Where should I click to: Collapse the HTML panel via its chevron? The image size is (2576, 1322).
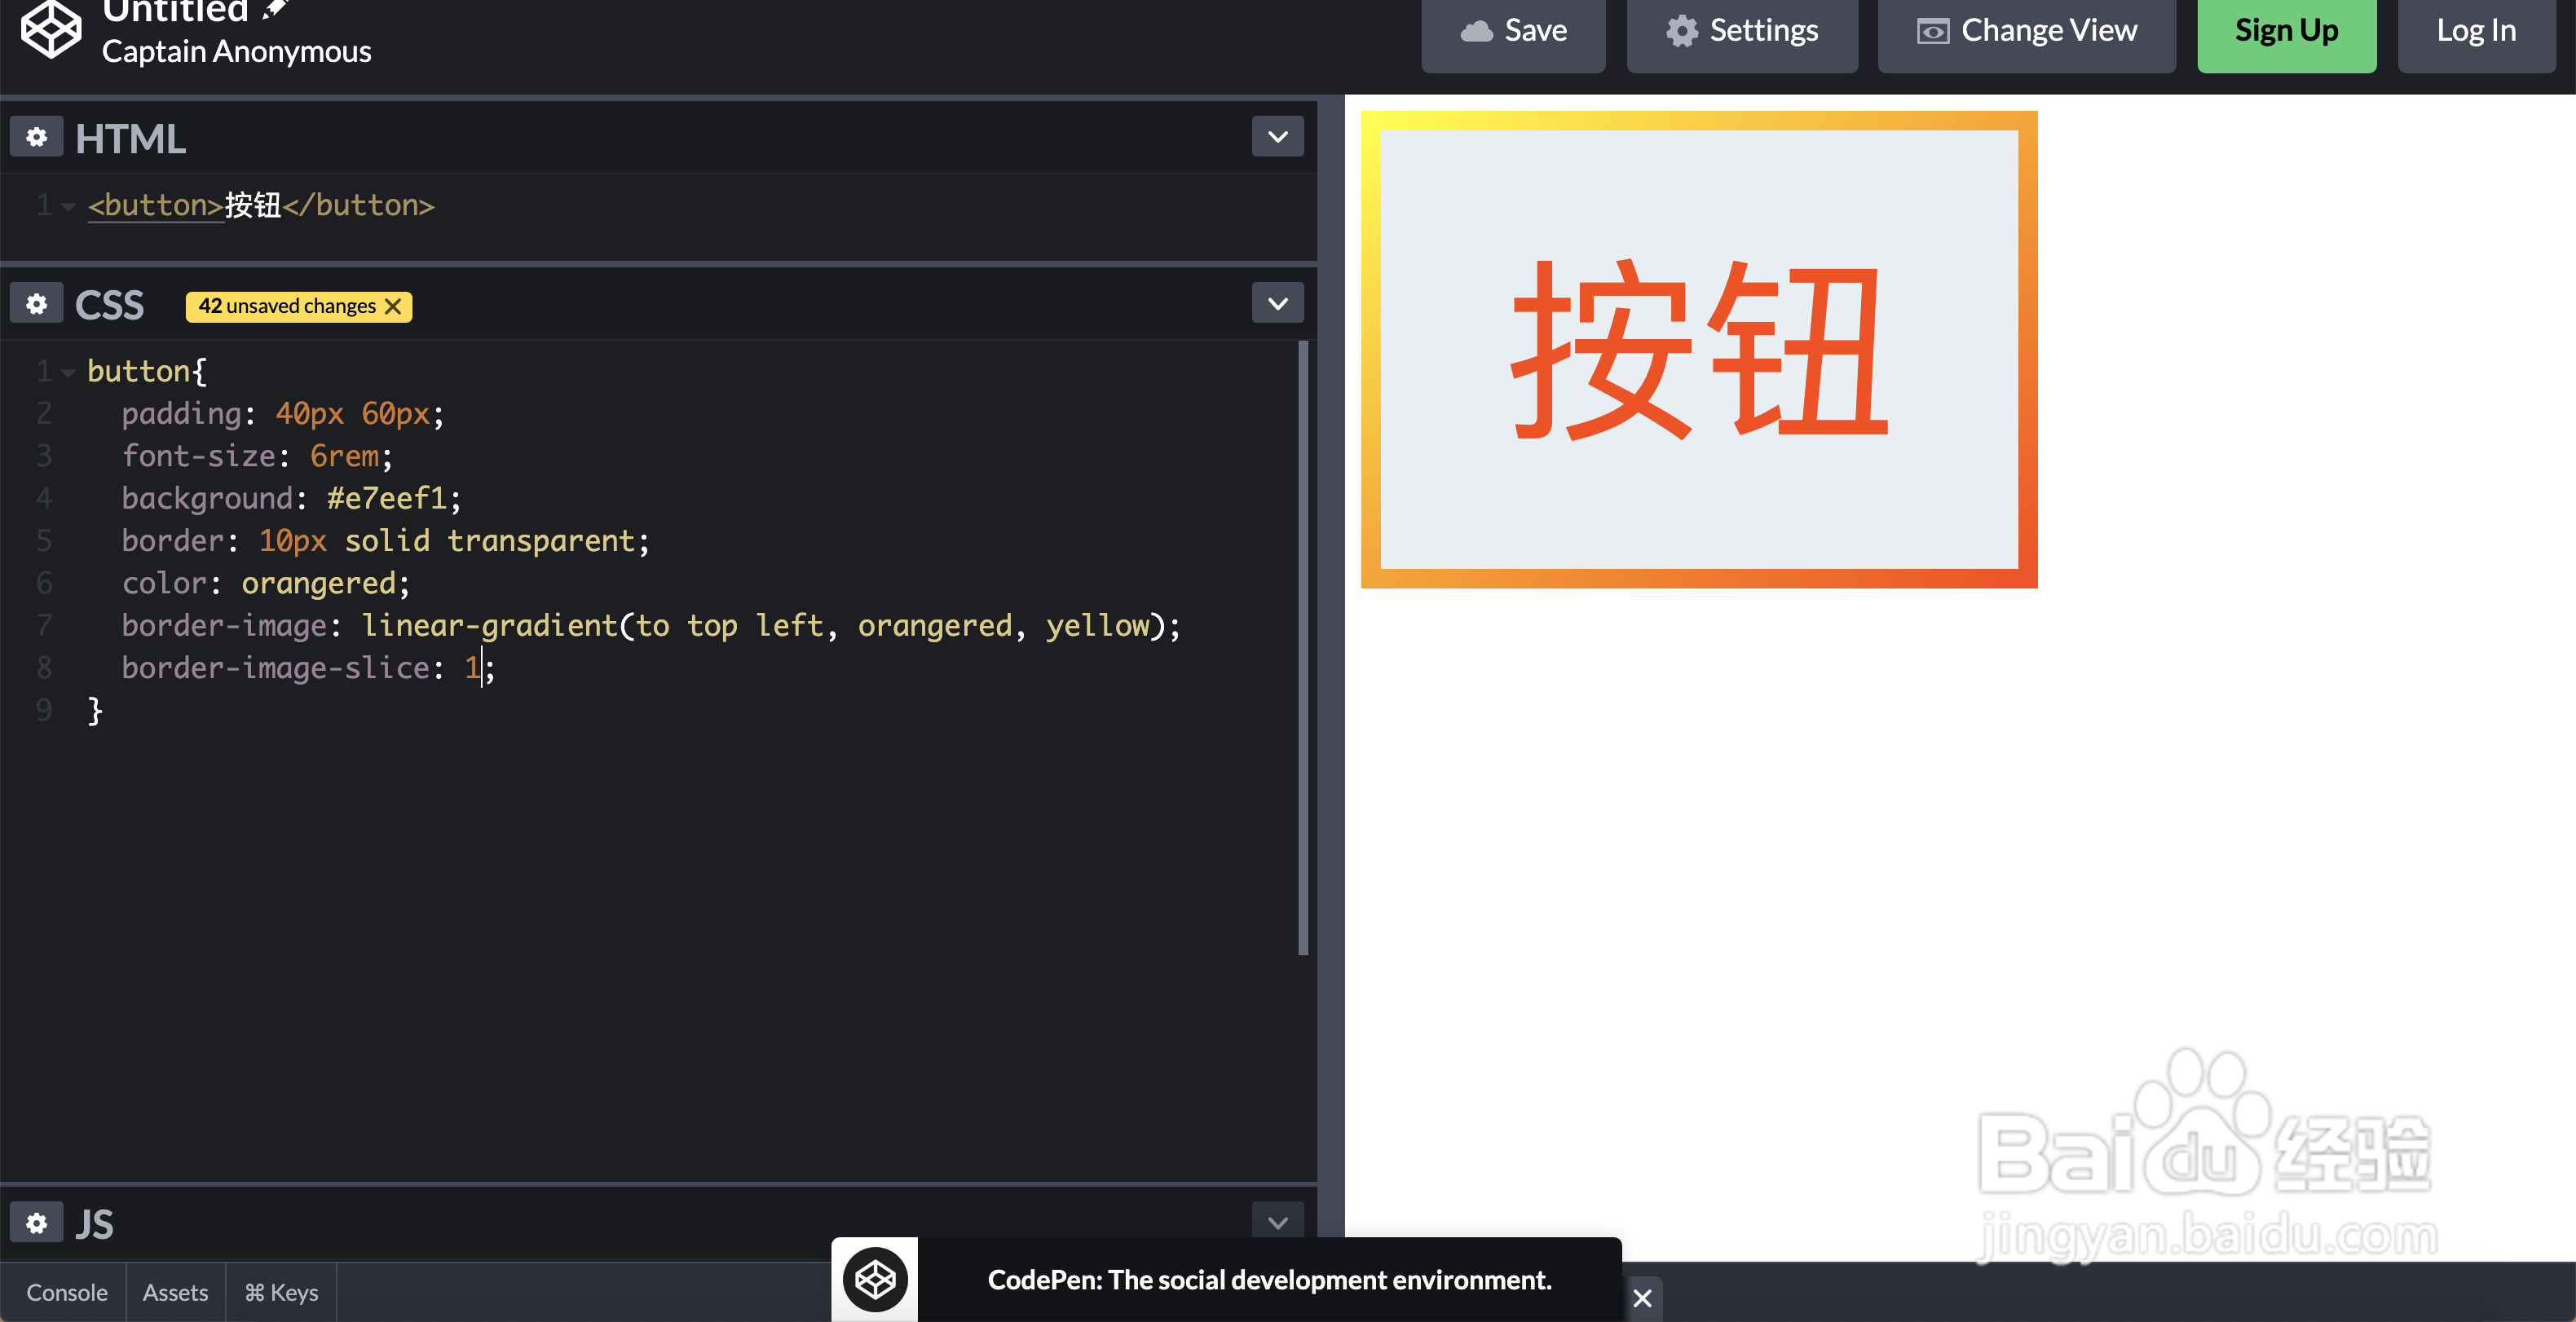1277,136
